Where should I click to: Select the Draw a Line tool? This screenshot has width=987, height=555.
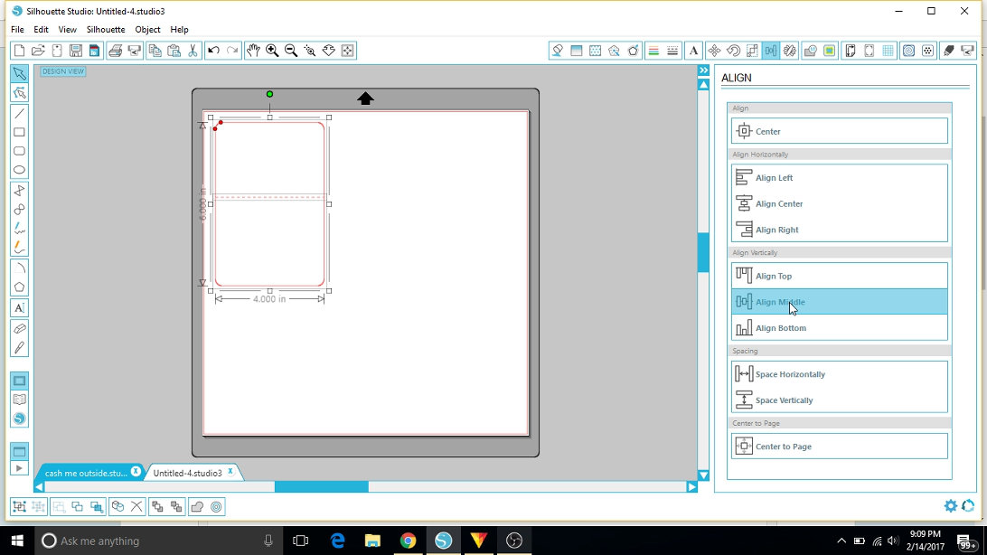click(20, 114)
